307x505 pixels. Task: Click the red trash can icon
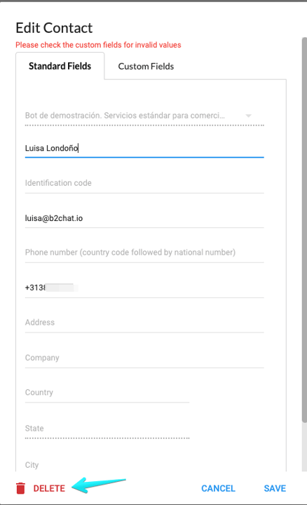tap(20, 488)
